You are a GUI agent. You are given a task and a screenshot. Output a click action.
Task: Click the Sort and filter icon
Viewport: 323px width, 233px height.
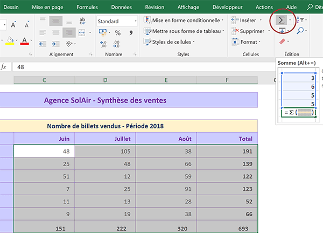click(x=300, y=20)
